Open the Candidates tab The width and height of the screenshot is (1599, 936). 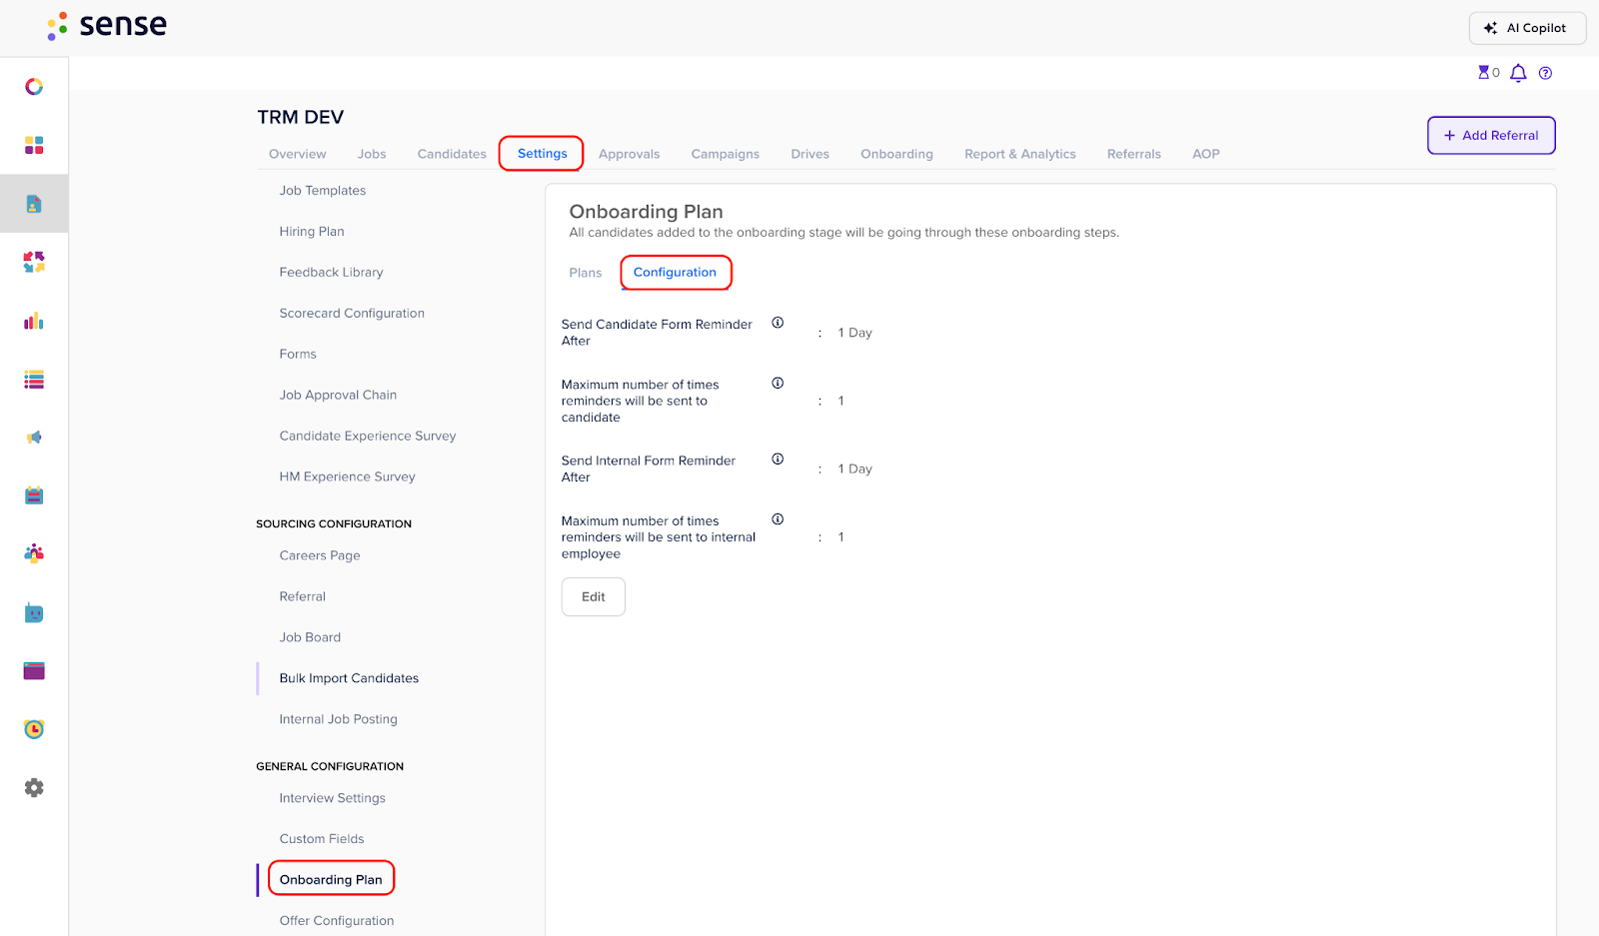(x=452, y=154)
